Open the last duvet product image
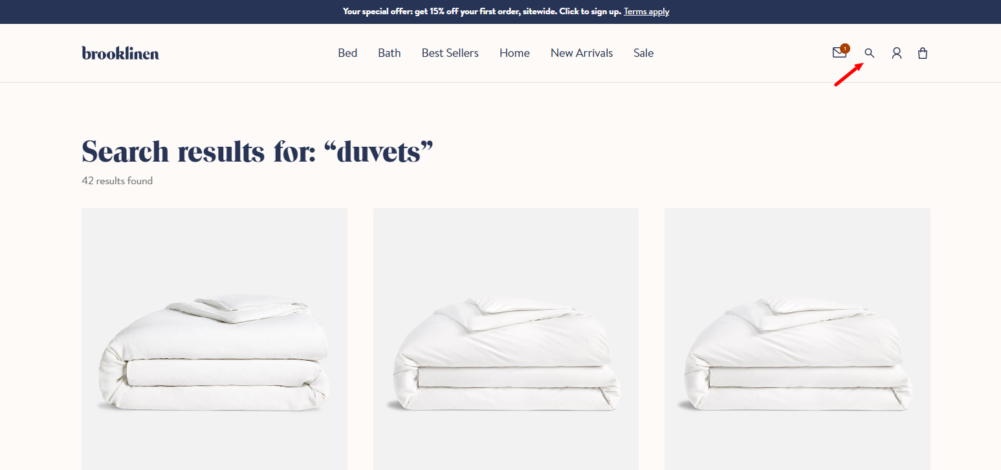1001x470 pixels. click(797, 339)
